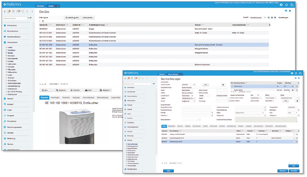Click Filter/Suche input field above Geräte table

(56, 18)
